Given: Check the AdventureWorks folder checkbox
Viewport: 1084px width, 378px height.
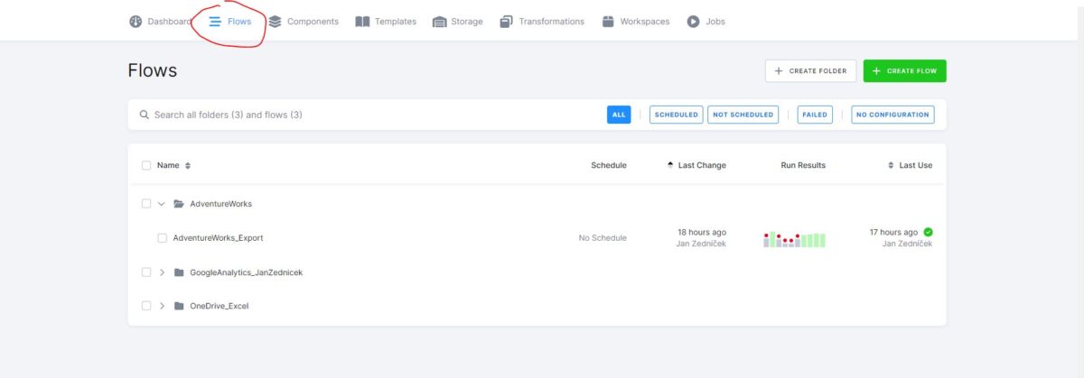Looking at the screenshot, I should [x=146, y=204].
